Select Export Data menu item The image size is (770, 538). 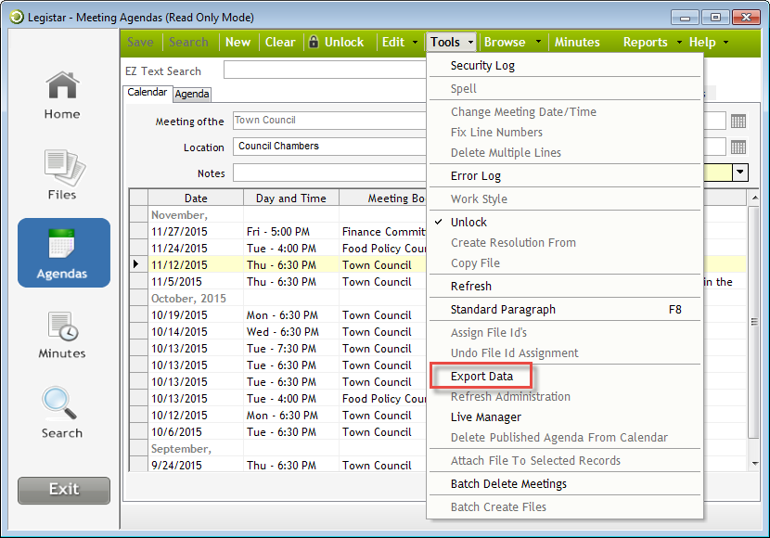565,377
